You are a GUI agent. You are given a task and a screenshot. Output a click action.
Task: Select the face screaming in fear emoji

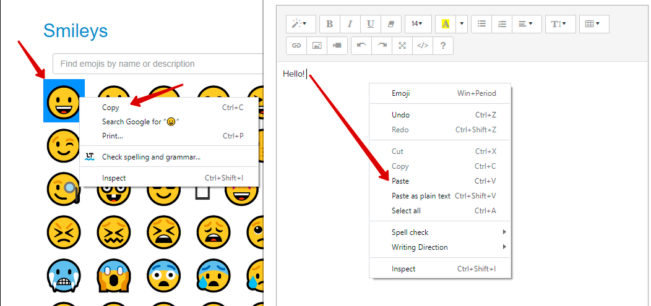(x=114, y=275)
